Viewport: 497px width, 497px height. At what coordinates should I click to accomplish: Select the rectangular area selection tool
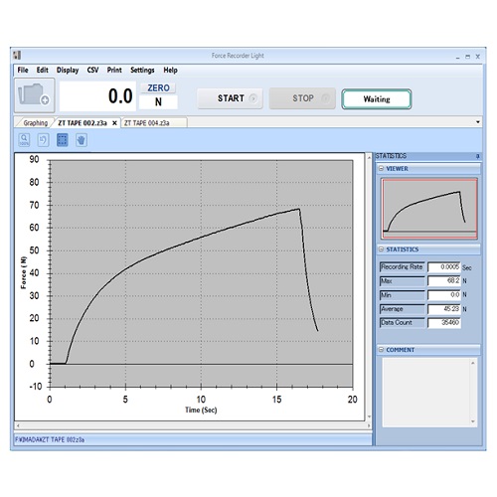click(x=63, y=140)
